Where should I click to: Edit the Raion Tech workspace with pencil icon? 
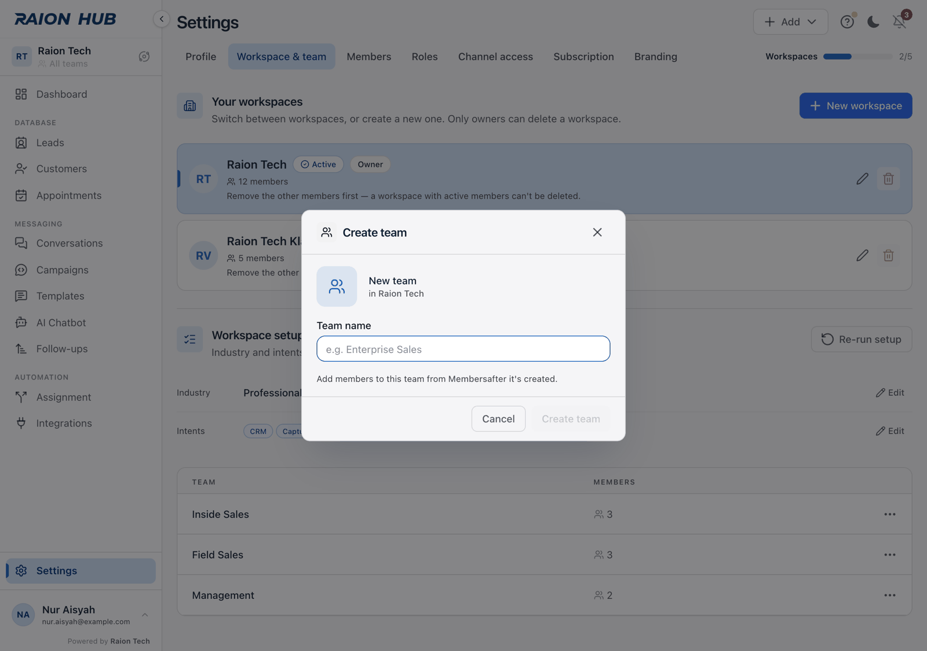tap(862, 179)
